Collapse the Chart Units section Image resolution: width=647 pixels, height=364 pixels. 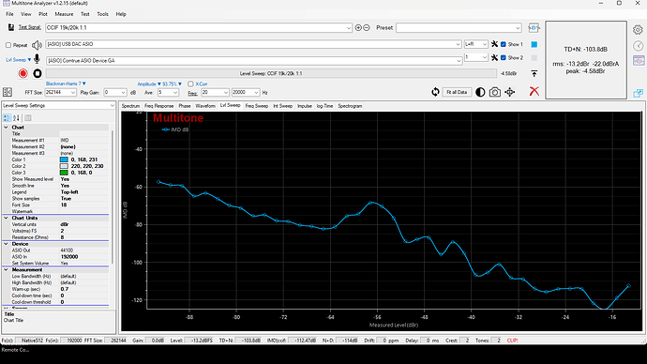tap(6, 218)
